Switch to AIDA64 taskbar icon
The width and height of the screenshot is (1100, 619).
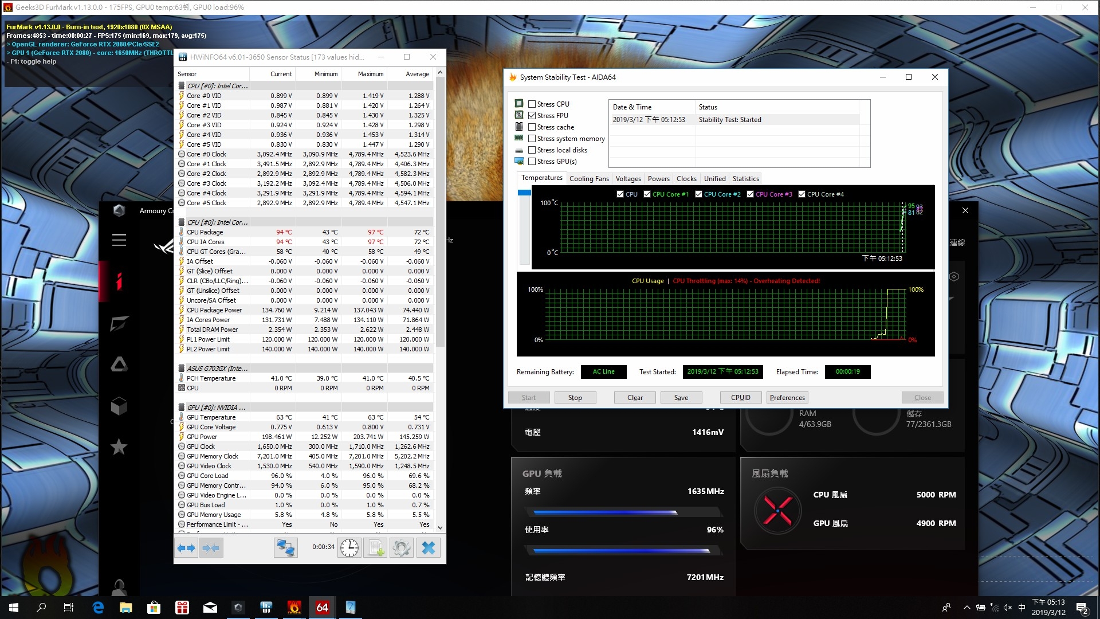tap(323, 608)
